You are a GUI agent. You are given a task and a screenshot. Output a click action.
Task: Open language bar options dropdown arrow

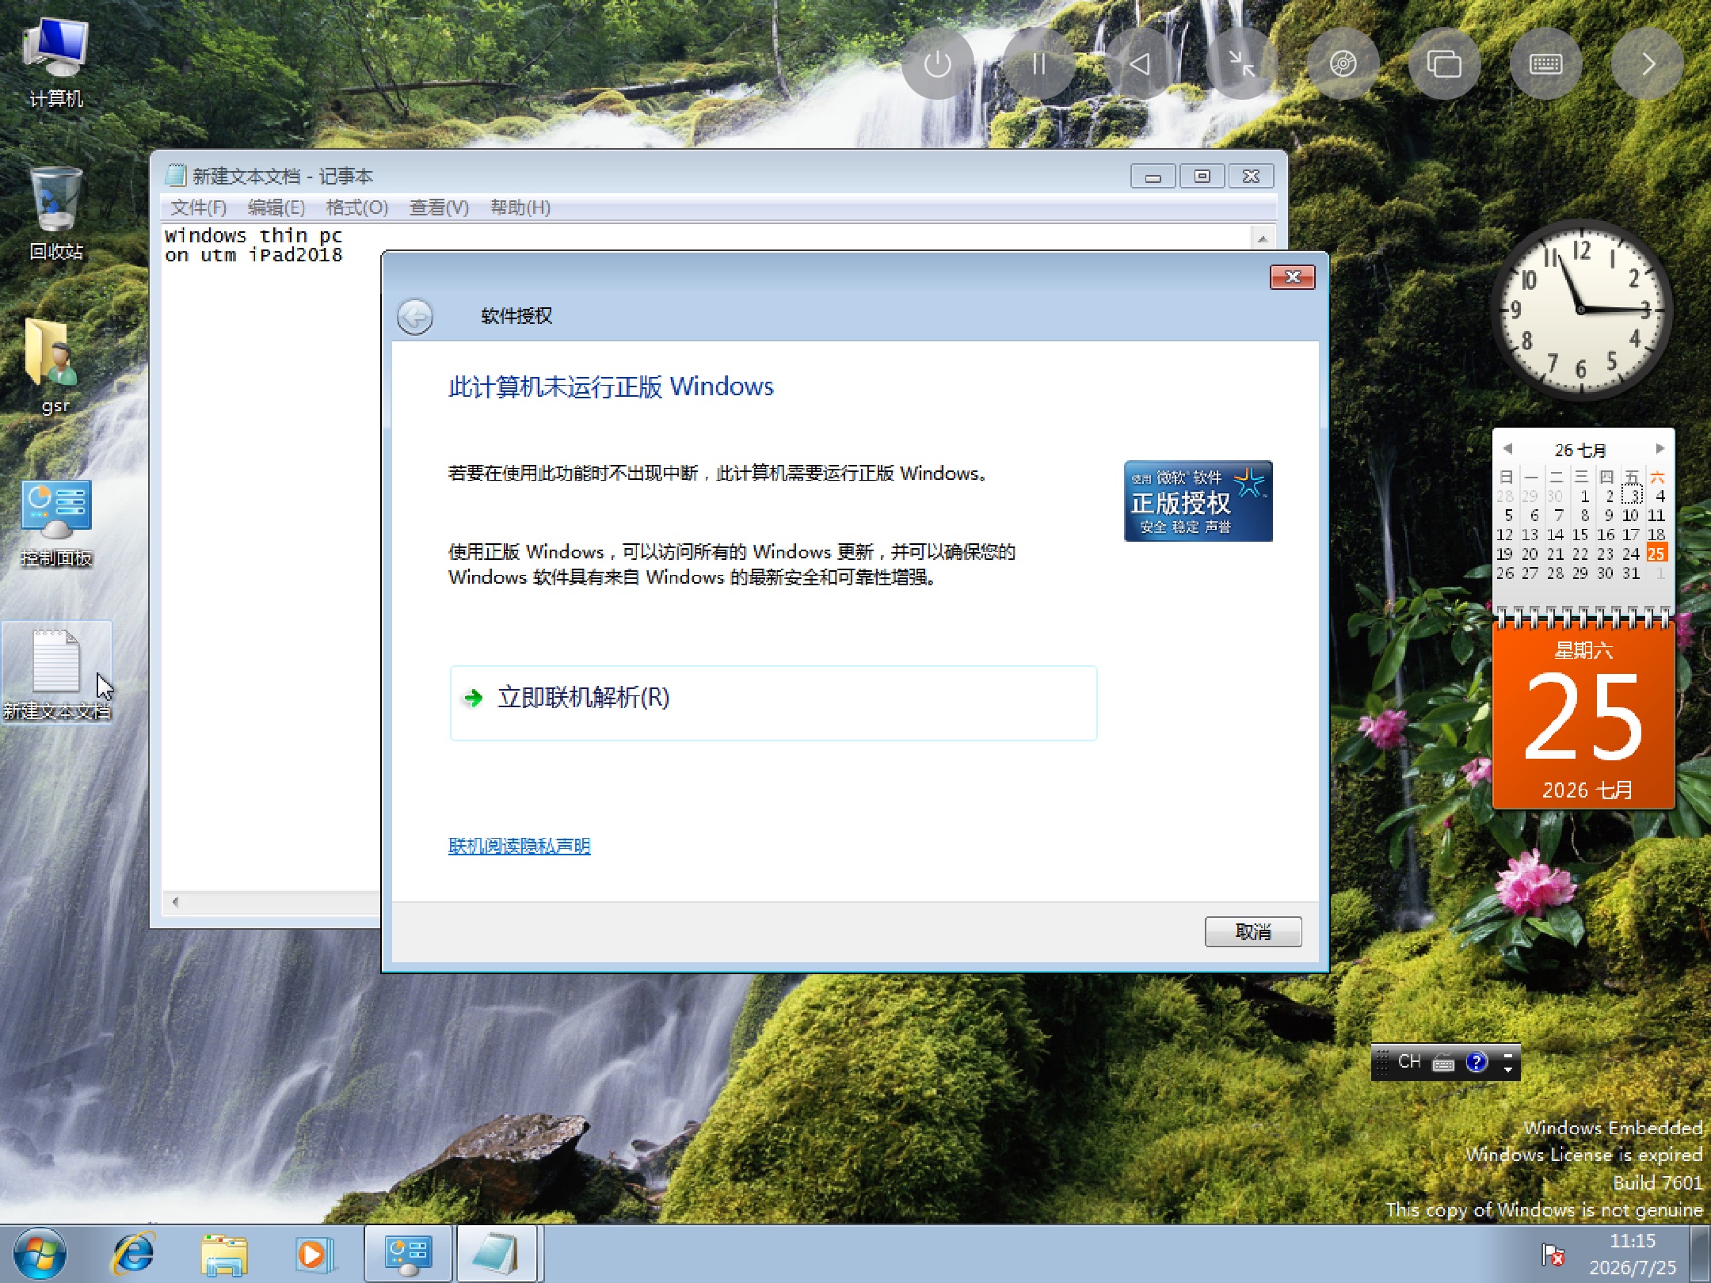tap(1508, 1069)
